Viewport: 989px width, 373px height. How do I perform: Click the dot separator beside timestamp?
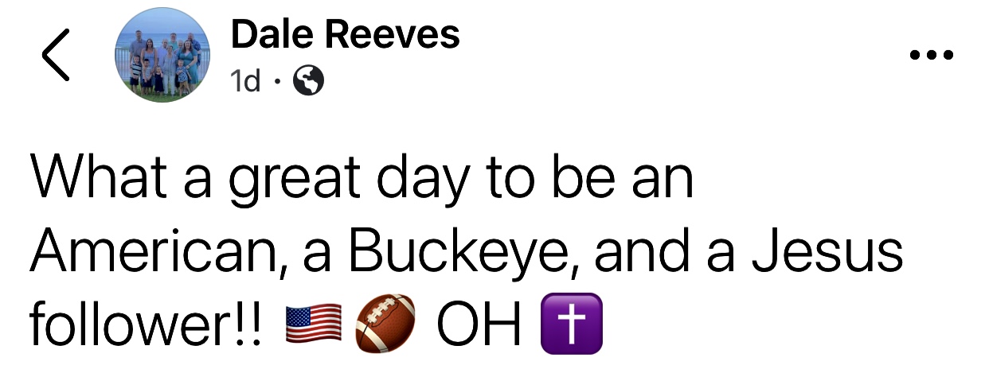(x=276, y=80)
